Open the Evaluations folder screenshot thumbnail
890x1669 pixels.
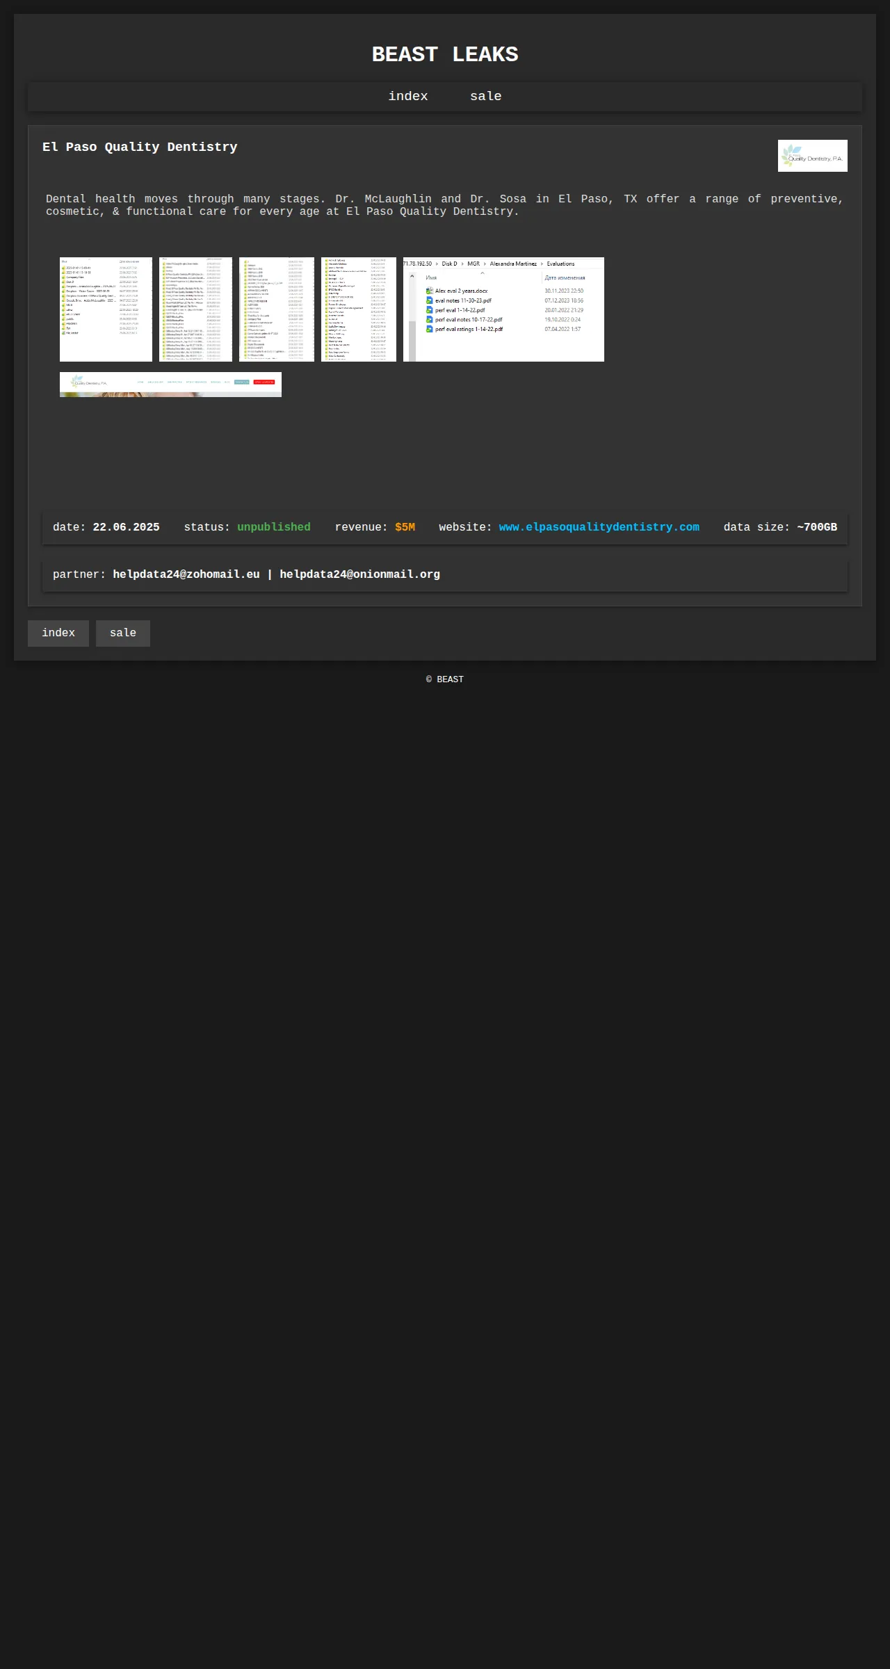(503, 309)
